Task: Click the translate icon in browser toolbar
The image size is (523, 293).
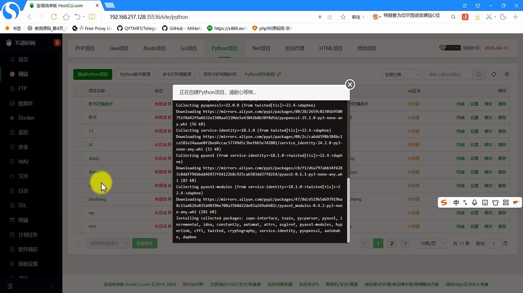Action: coord(465,17)
